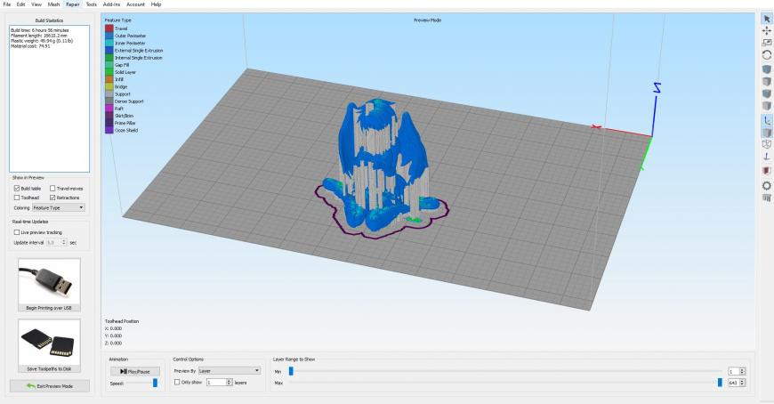Switch to the front view cube
The height and width of the screenshot is (404, 774).
click(767, 93)
